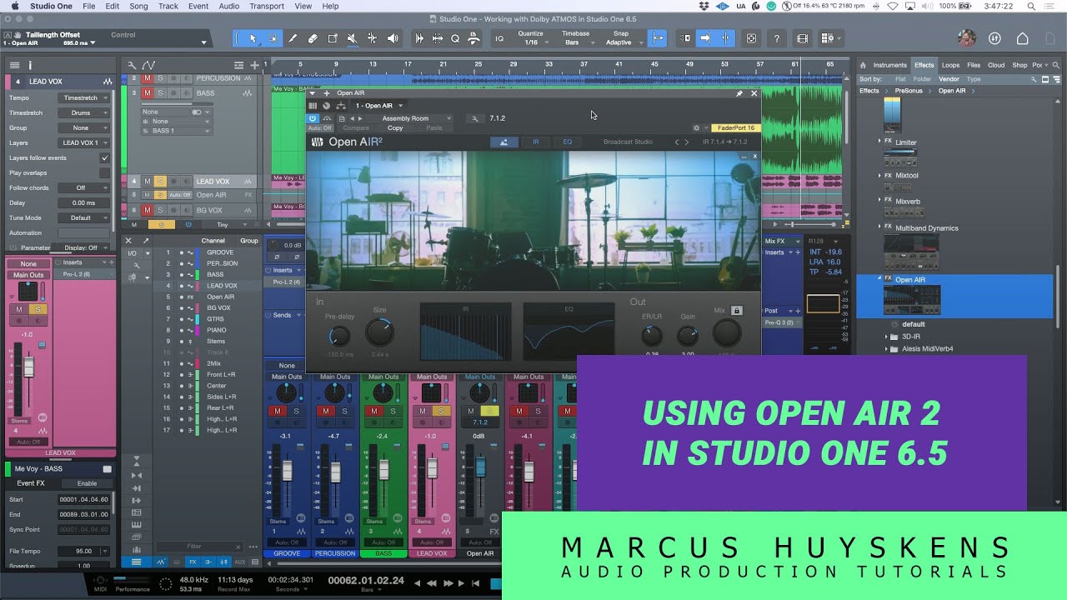
Task: Open the preset file icon in the plugin header
Action: tap(342, 118)
